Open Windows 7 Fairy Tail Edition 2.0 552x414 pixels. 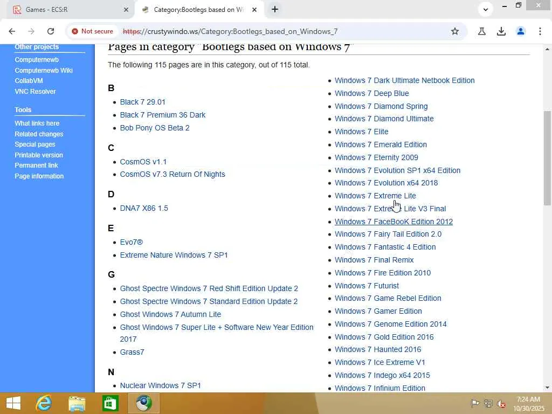tap(388, 234)
